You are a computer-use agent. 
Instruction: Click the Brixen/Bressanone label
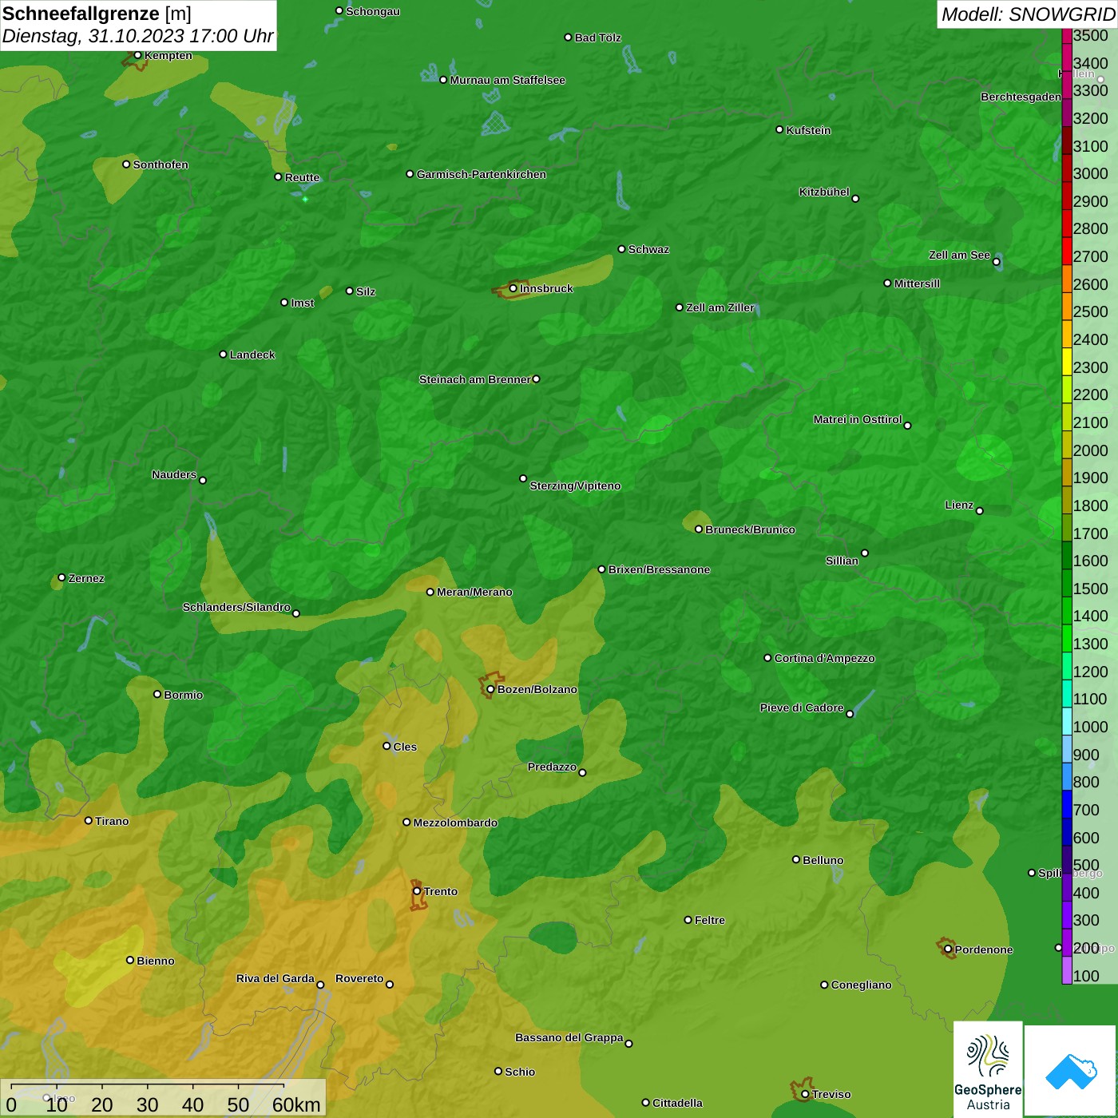pos(659,569)
